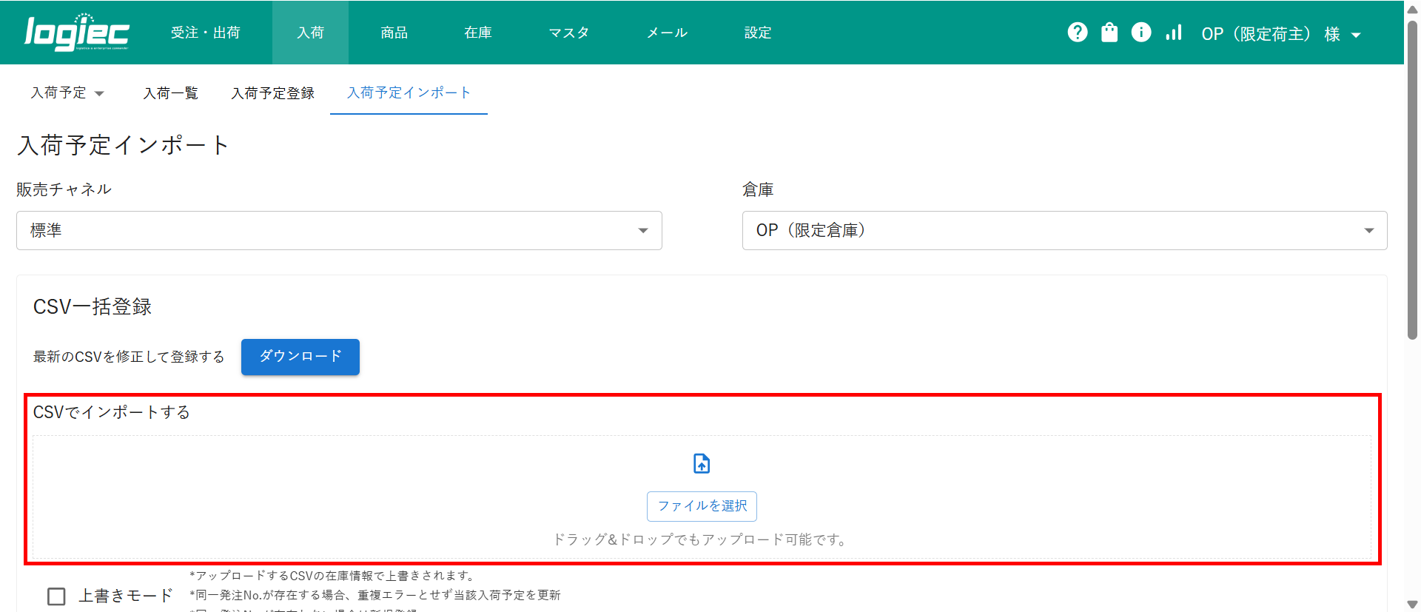Open the 受注・出荷 menu
This screenshot has height=612, width=1421.
(x=205, y=33)
